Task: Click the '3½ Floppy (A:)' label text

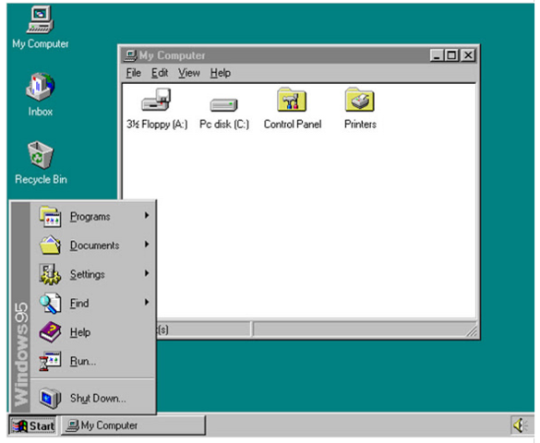Action: click(157, 125)
